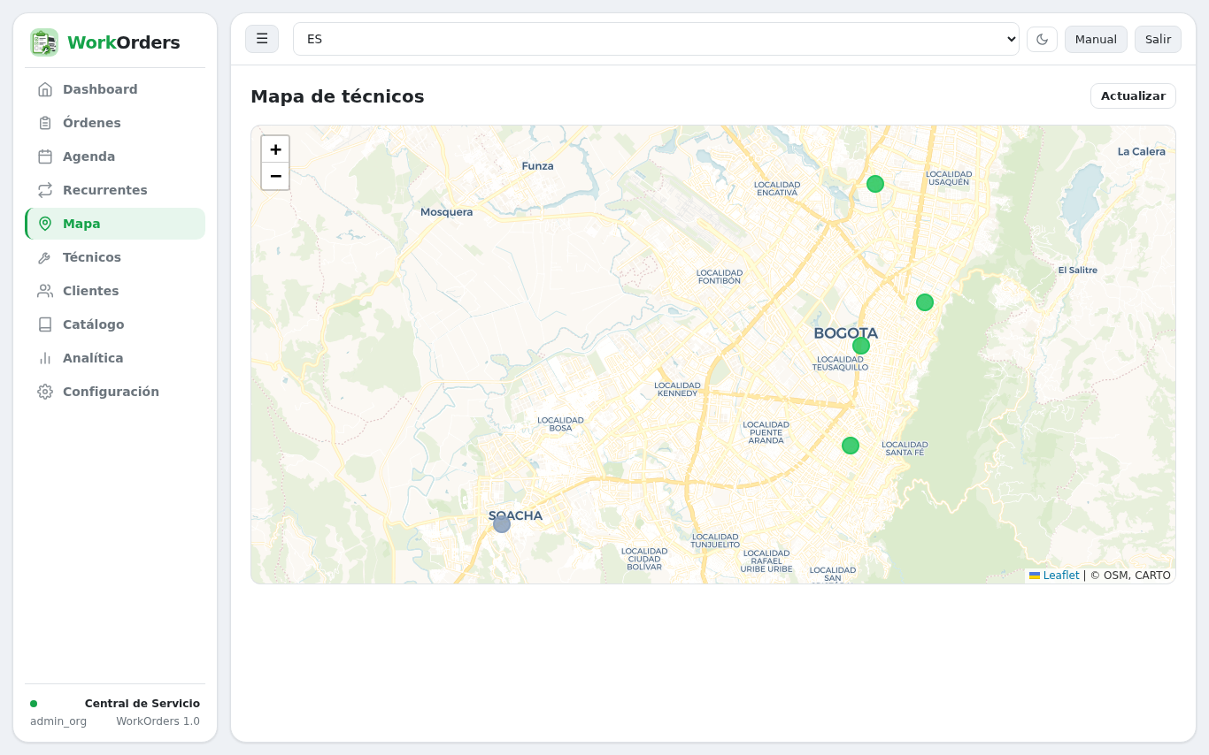1209x755 pixels.
Task: Navigate to Clientes page
Action: pyautogui.click(x=115, y=291)
